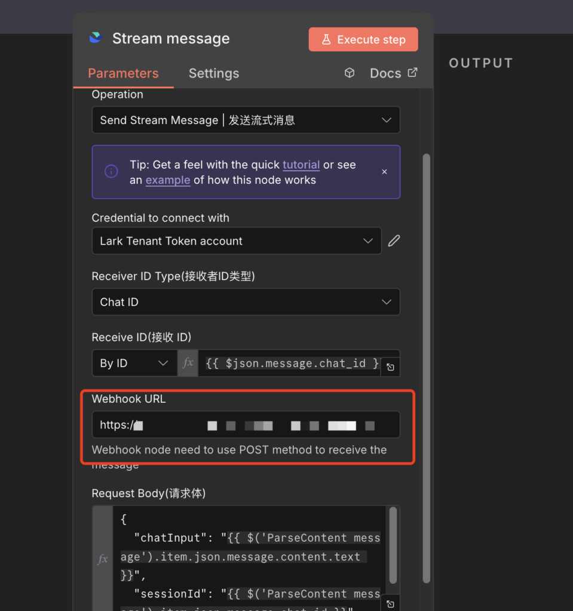The width and height of the screenshot is (573, 611).
Task: Click the fx icon beside the Request Body editor
Action: pos(102,559)
